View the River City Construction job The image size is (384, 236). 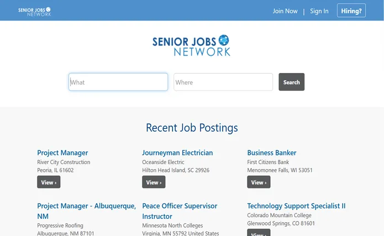point(49,182)
